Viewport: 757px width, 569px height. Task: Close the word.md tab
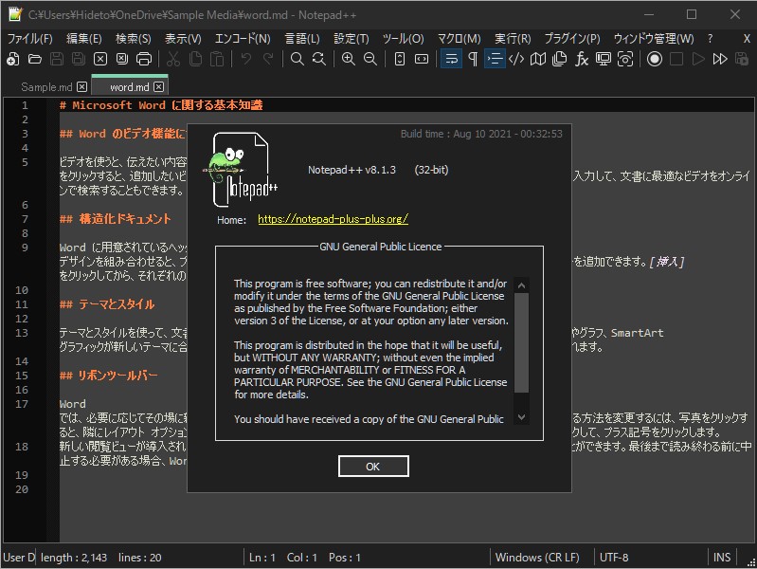pyautogui.click(x=159, y=87)
